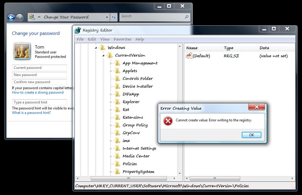Open the View menu in Registry Editor
The height and width of the screenshot is (195, 302).
coord(105,39)
